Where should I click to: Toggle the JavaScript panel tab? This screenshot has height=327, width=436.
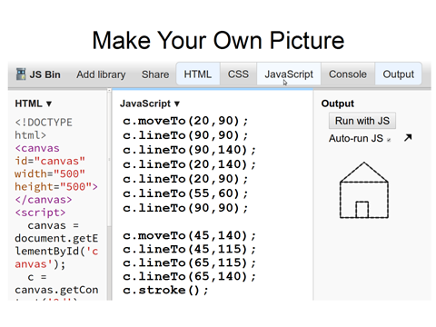pyautogui.click(x=289, y=74)
